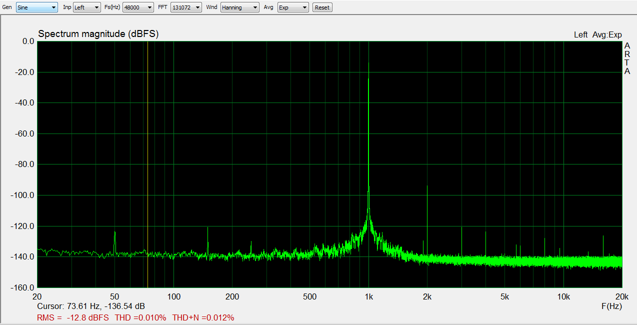This screenshot has height=325, width=637.
Task: Click the 10k frequency axis label
Action: point(563,296)
